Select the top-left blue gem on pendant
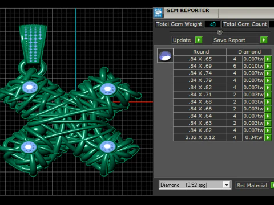274x205 pixels. pyautogui.click(x=30, y=88)
